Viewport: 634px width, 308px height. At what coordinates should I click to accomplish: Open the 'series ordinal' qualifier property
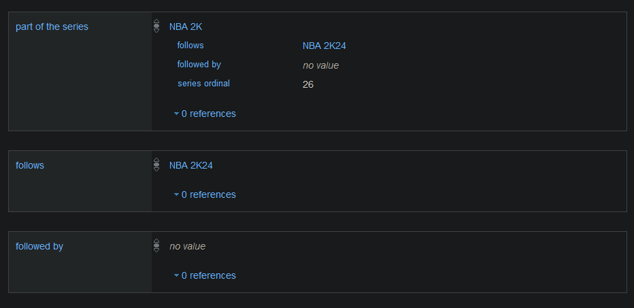[x=203, y=84]
